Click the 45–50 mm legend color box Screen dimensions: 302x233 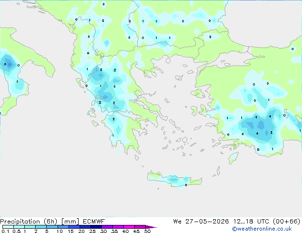pyautogui.click(x=140, y=227)
